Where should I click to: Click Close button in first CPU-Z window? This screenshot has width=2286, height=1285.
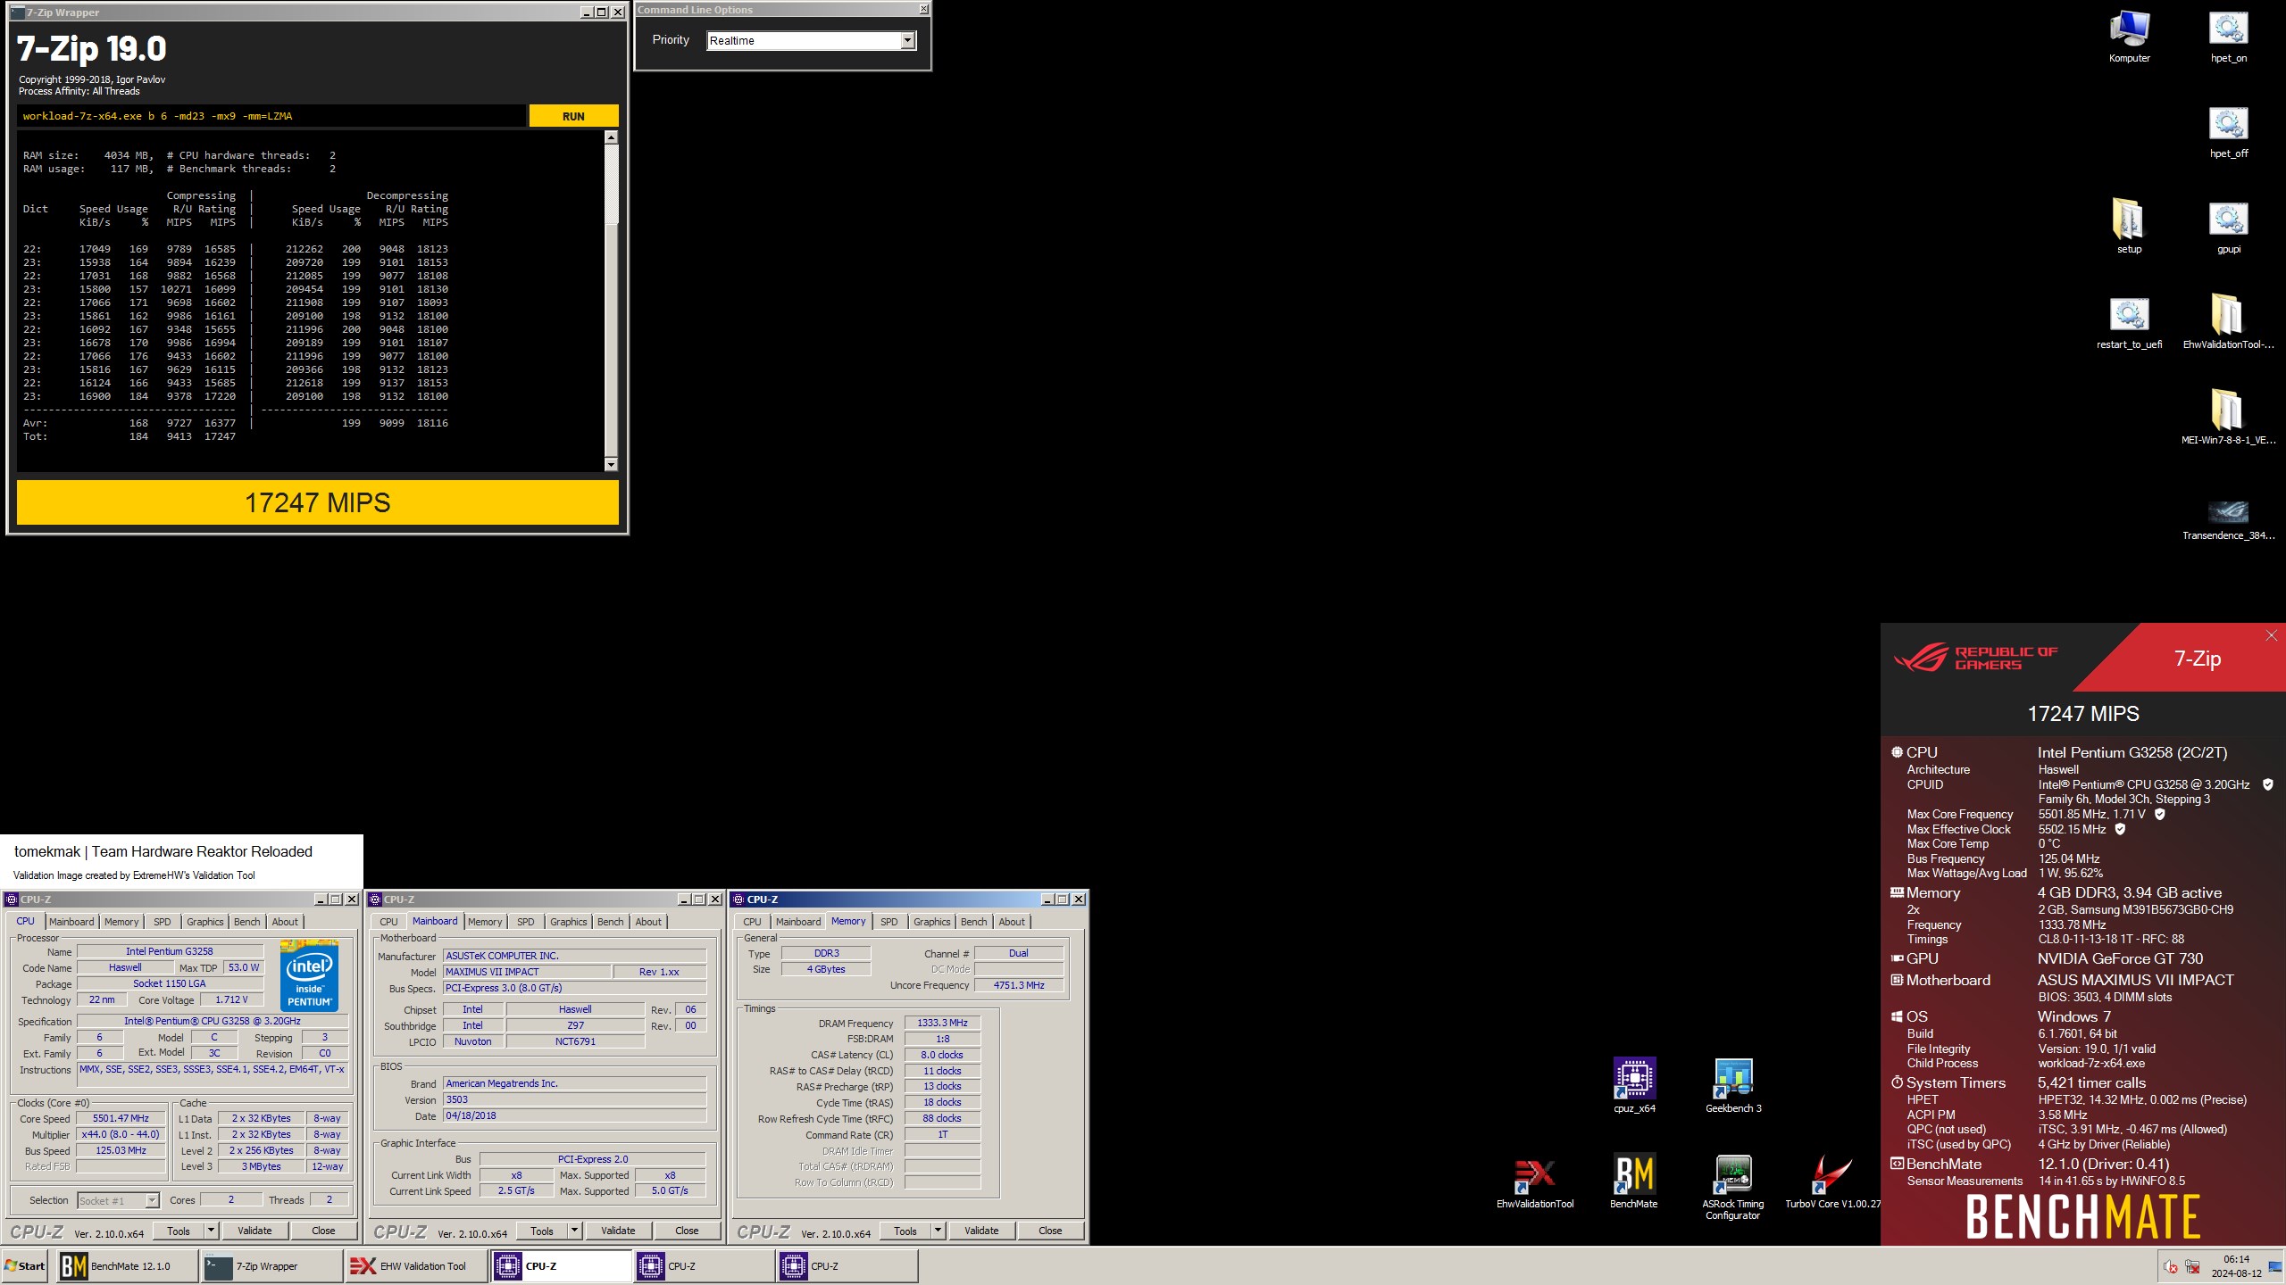(323, 1231)
